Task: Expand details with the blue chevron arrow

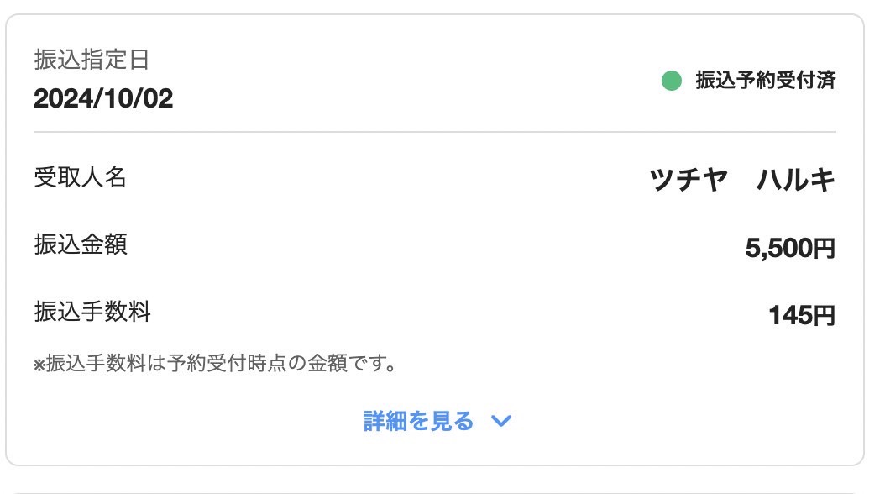Action: point(500,421)
